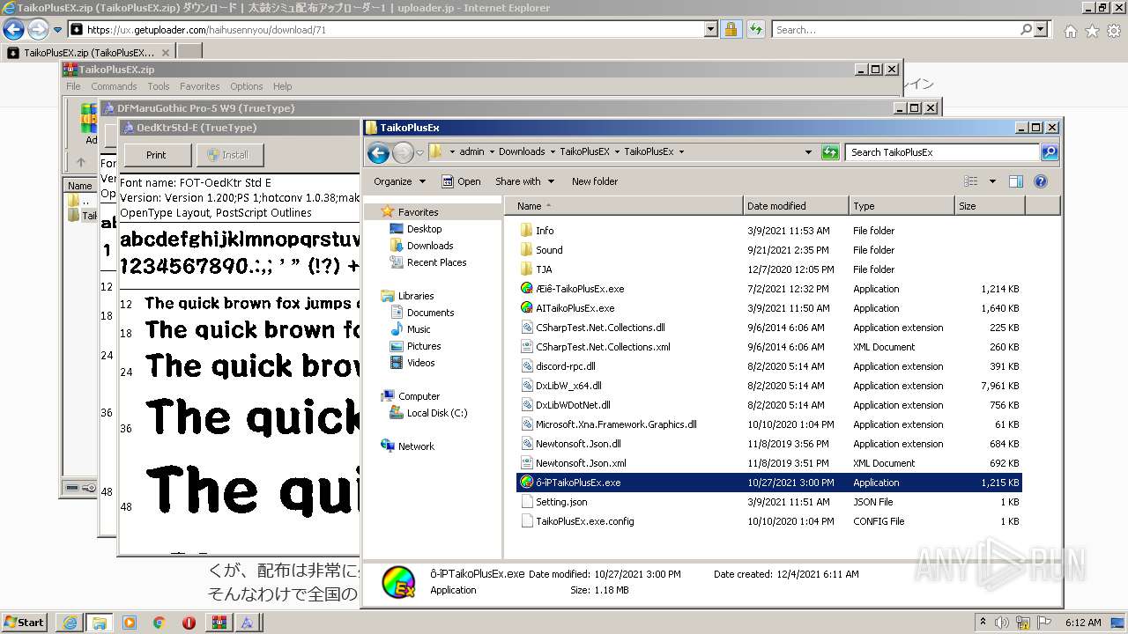Switch to the TaikoPlusEX.zip browser tab
Screen dimensions: 1128x634
point(87,53)
